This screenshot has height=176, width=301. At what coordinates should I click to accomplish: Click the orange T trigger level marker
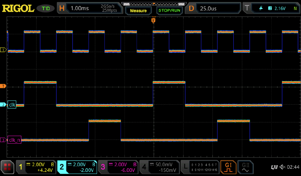click(x=4, y=86)
